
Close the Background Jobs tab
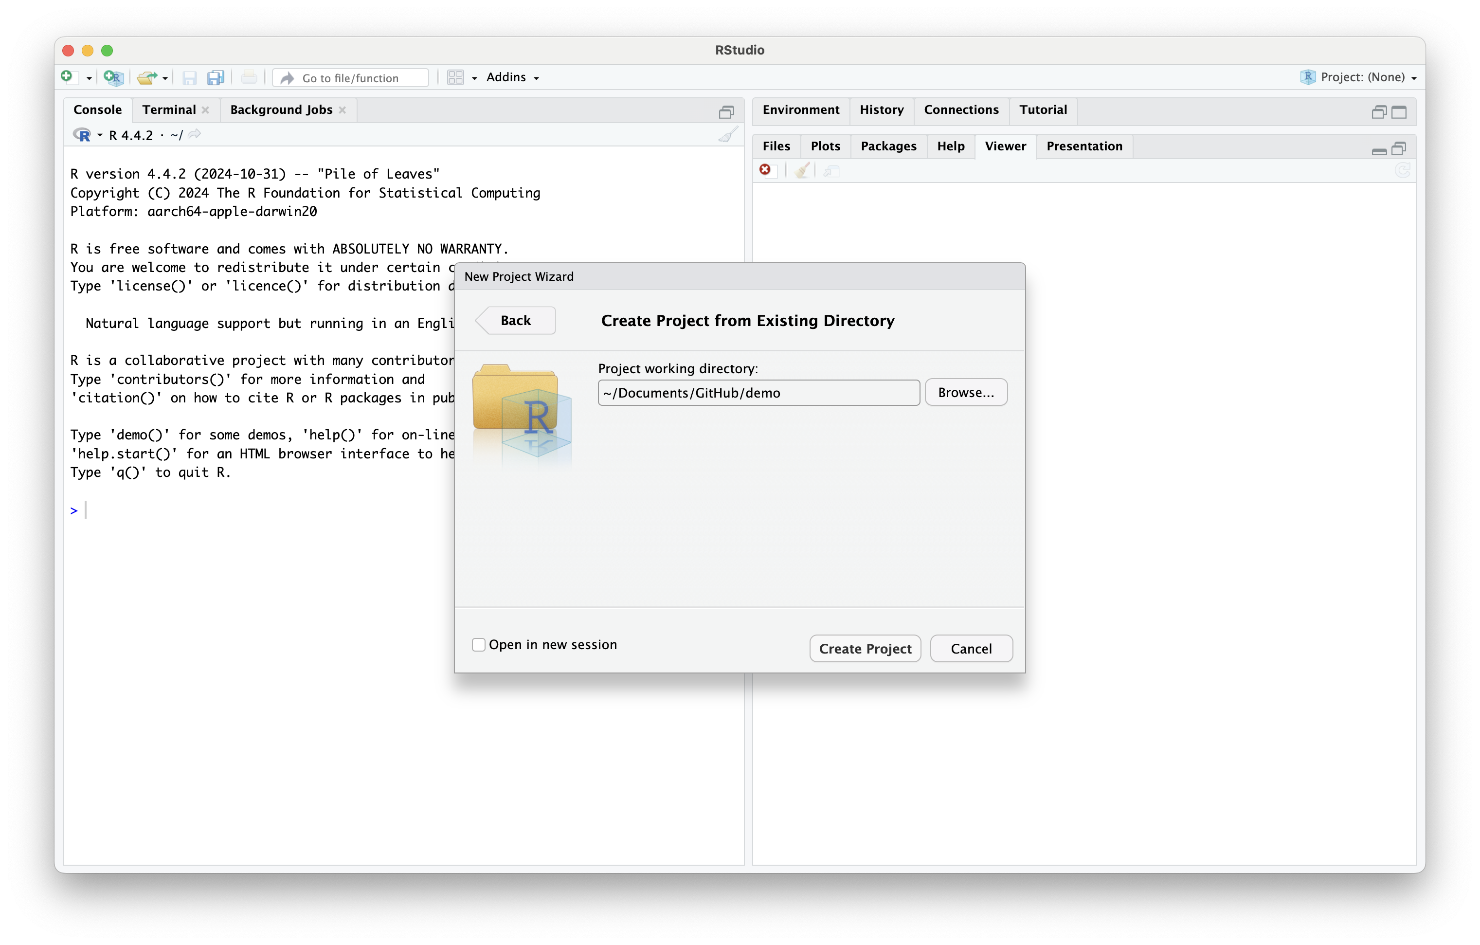[343, 110]
